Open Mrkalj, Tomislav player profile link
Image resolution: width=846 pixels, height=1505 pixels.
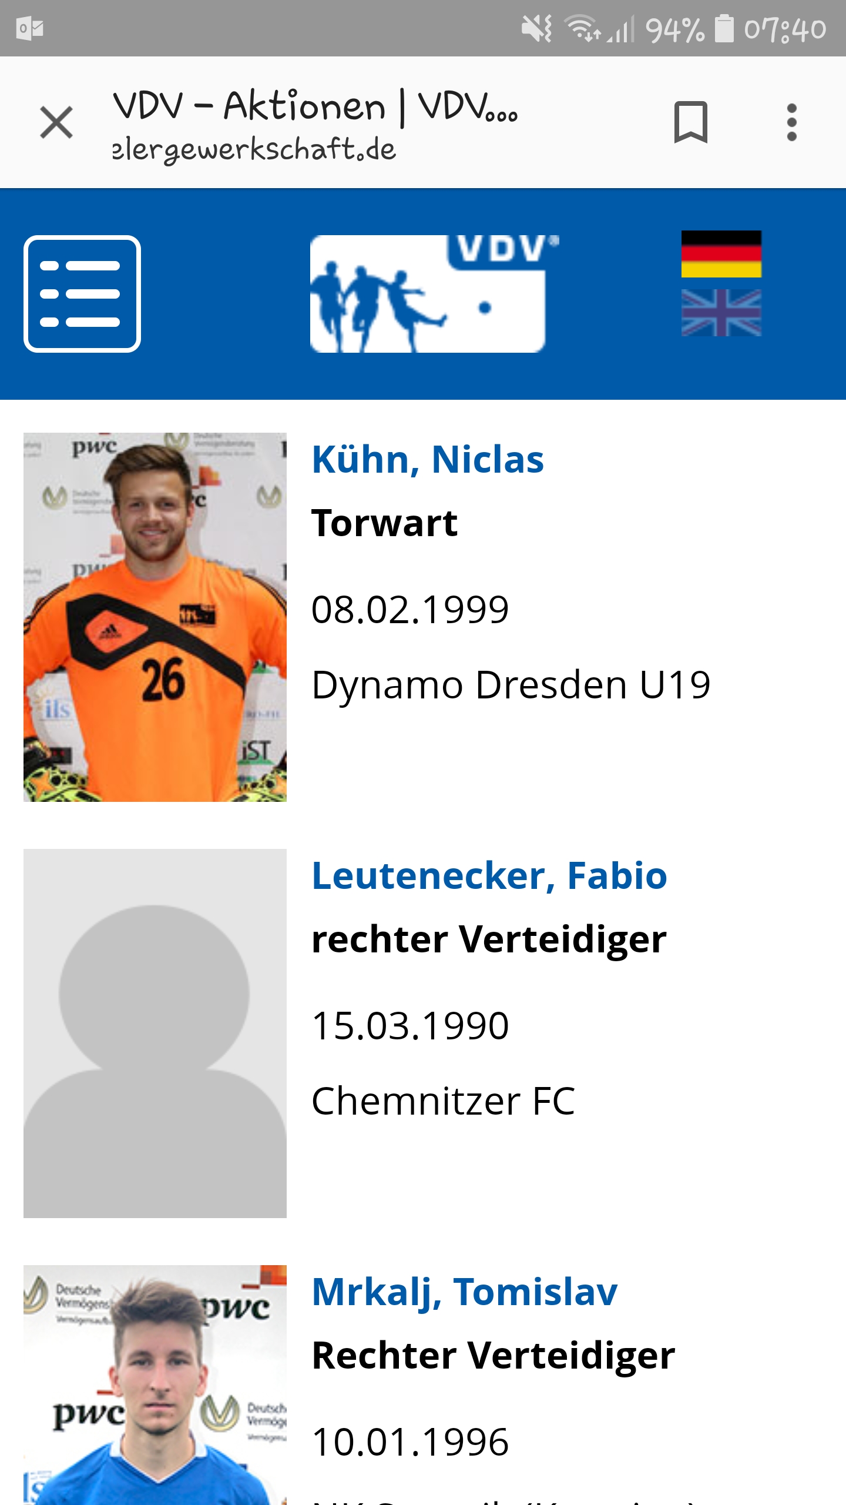click(x=465, y=1292)
